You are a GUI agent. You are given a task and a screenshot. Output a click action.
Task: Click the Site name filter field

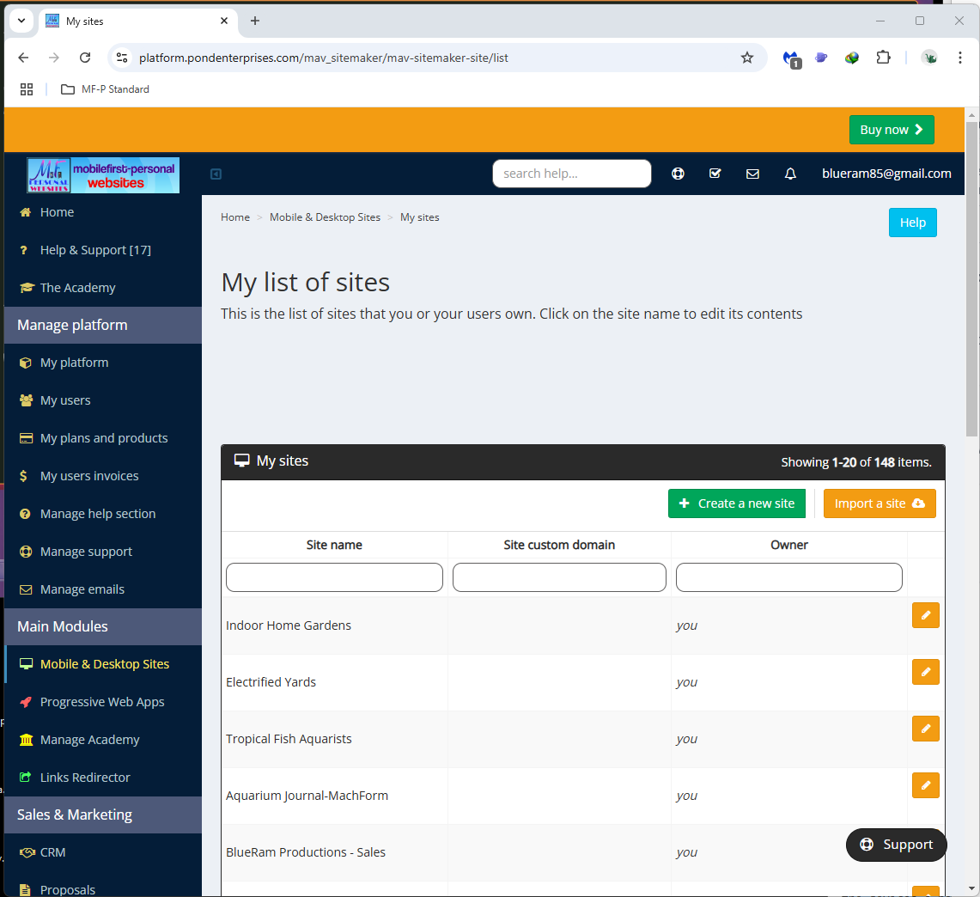coord(334,577)
